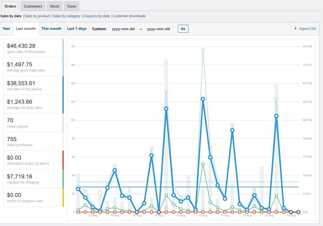Show Last 7 days range
This screenshot has width=323, height=226.
click(x=77, y=29)
